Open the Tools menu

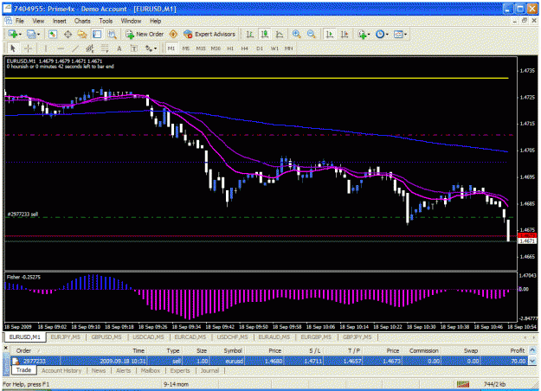[106, 21]
